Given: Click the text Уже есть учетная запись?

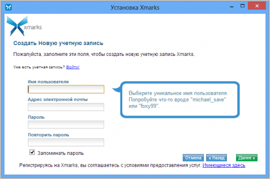Looking at the screenshot, I should click(39, 67).
